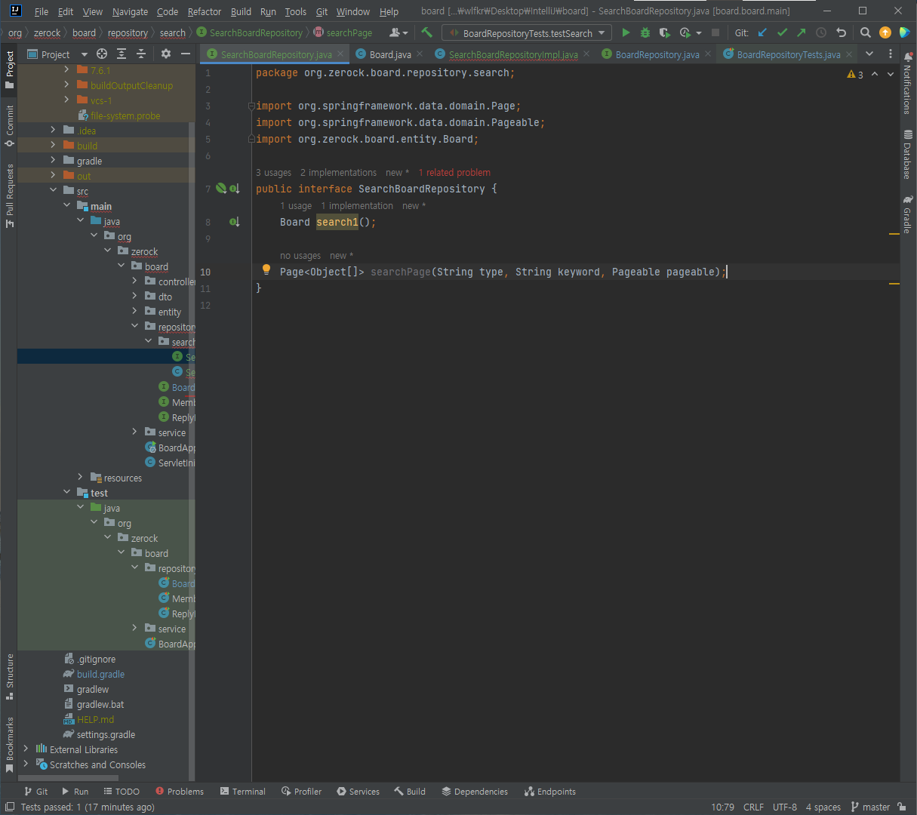Image resolution: width=917 pixels, height=815 pixels.
Task: Open the Refactor menu
Action: (205, 11)
